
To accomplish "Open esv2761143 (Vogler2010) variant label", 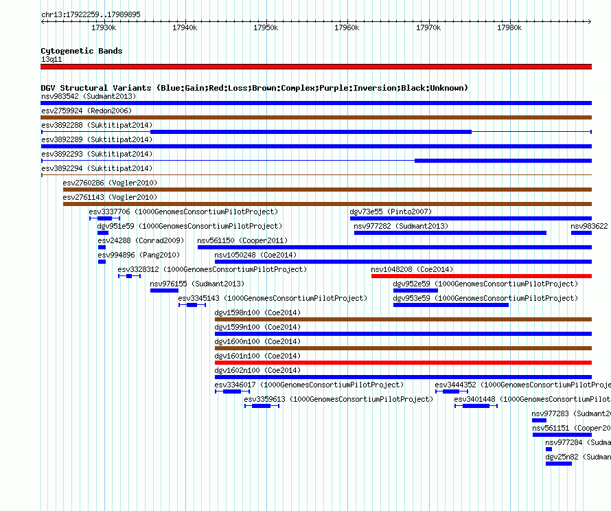I will click(x=110, y=197).
